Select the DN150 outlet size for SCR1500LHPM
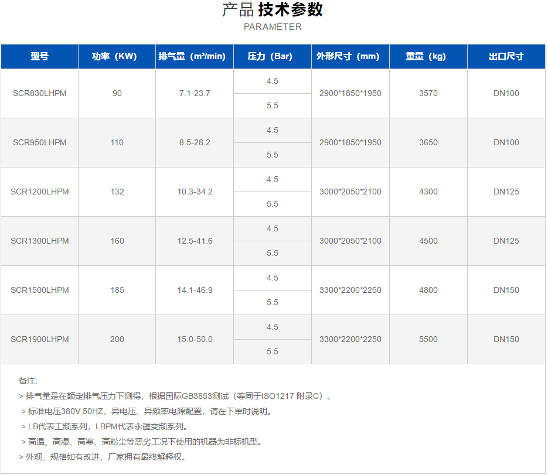The width and height of the screenshot is (548, 475). tap(506, 290)
